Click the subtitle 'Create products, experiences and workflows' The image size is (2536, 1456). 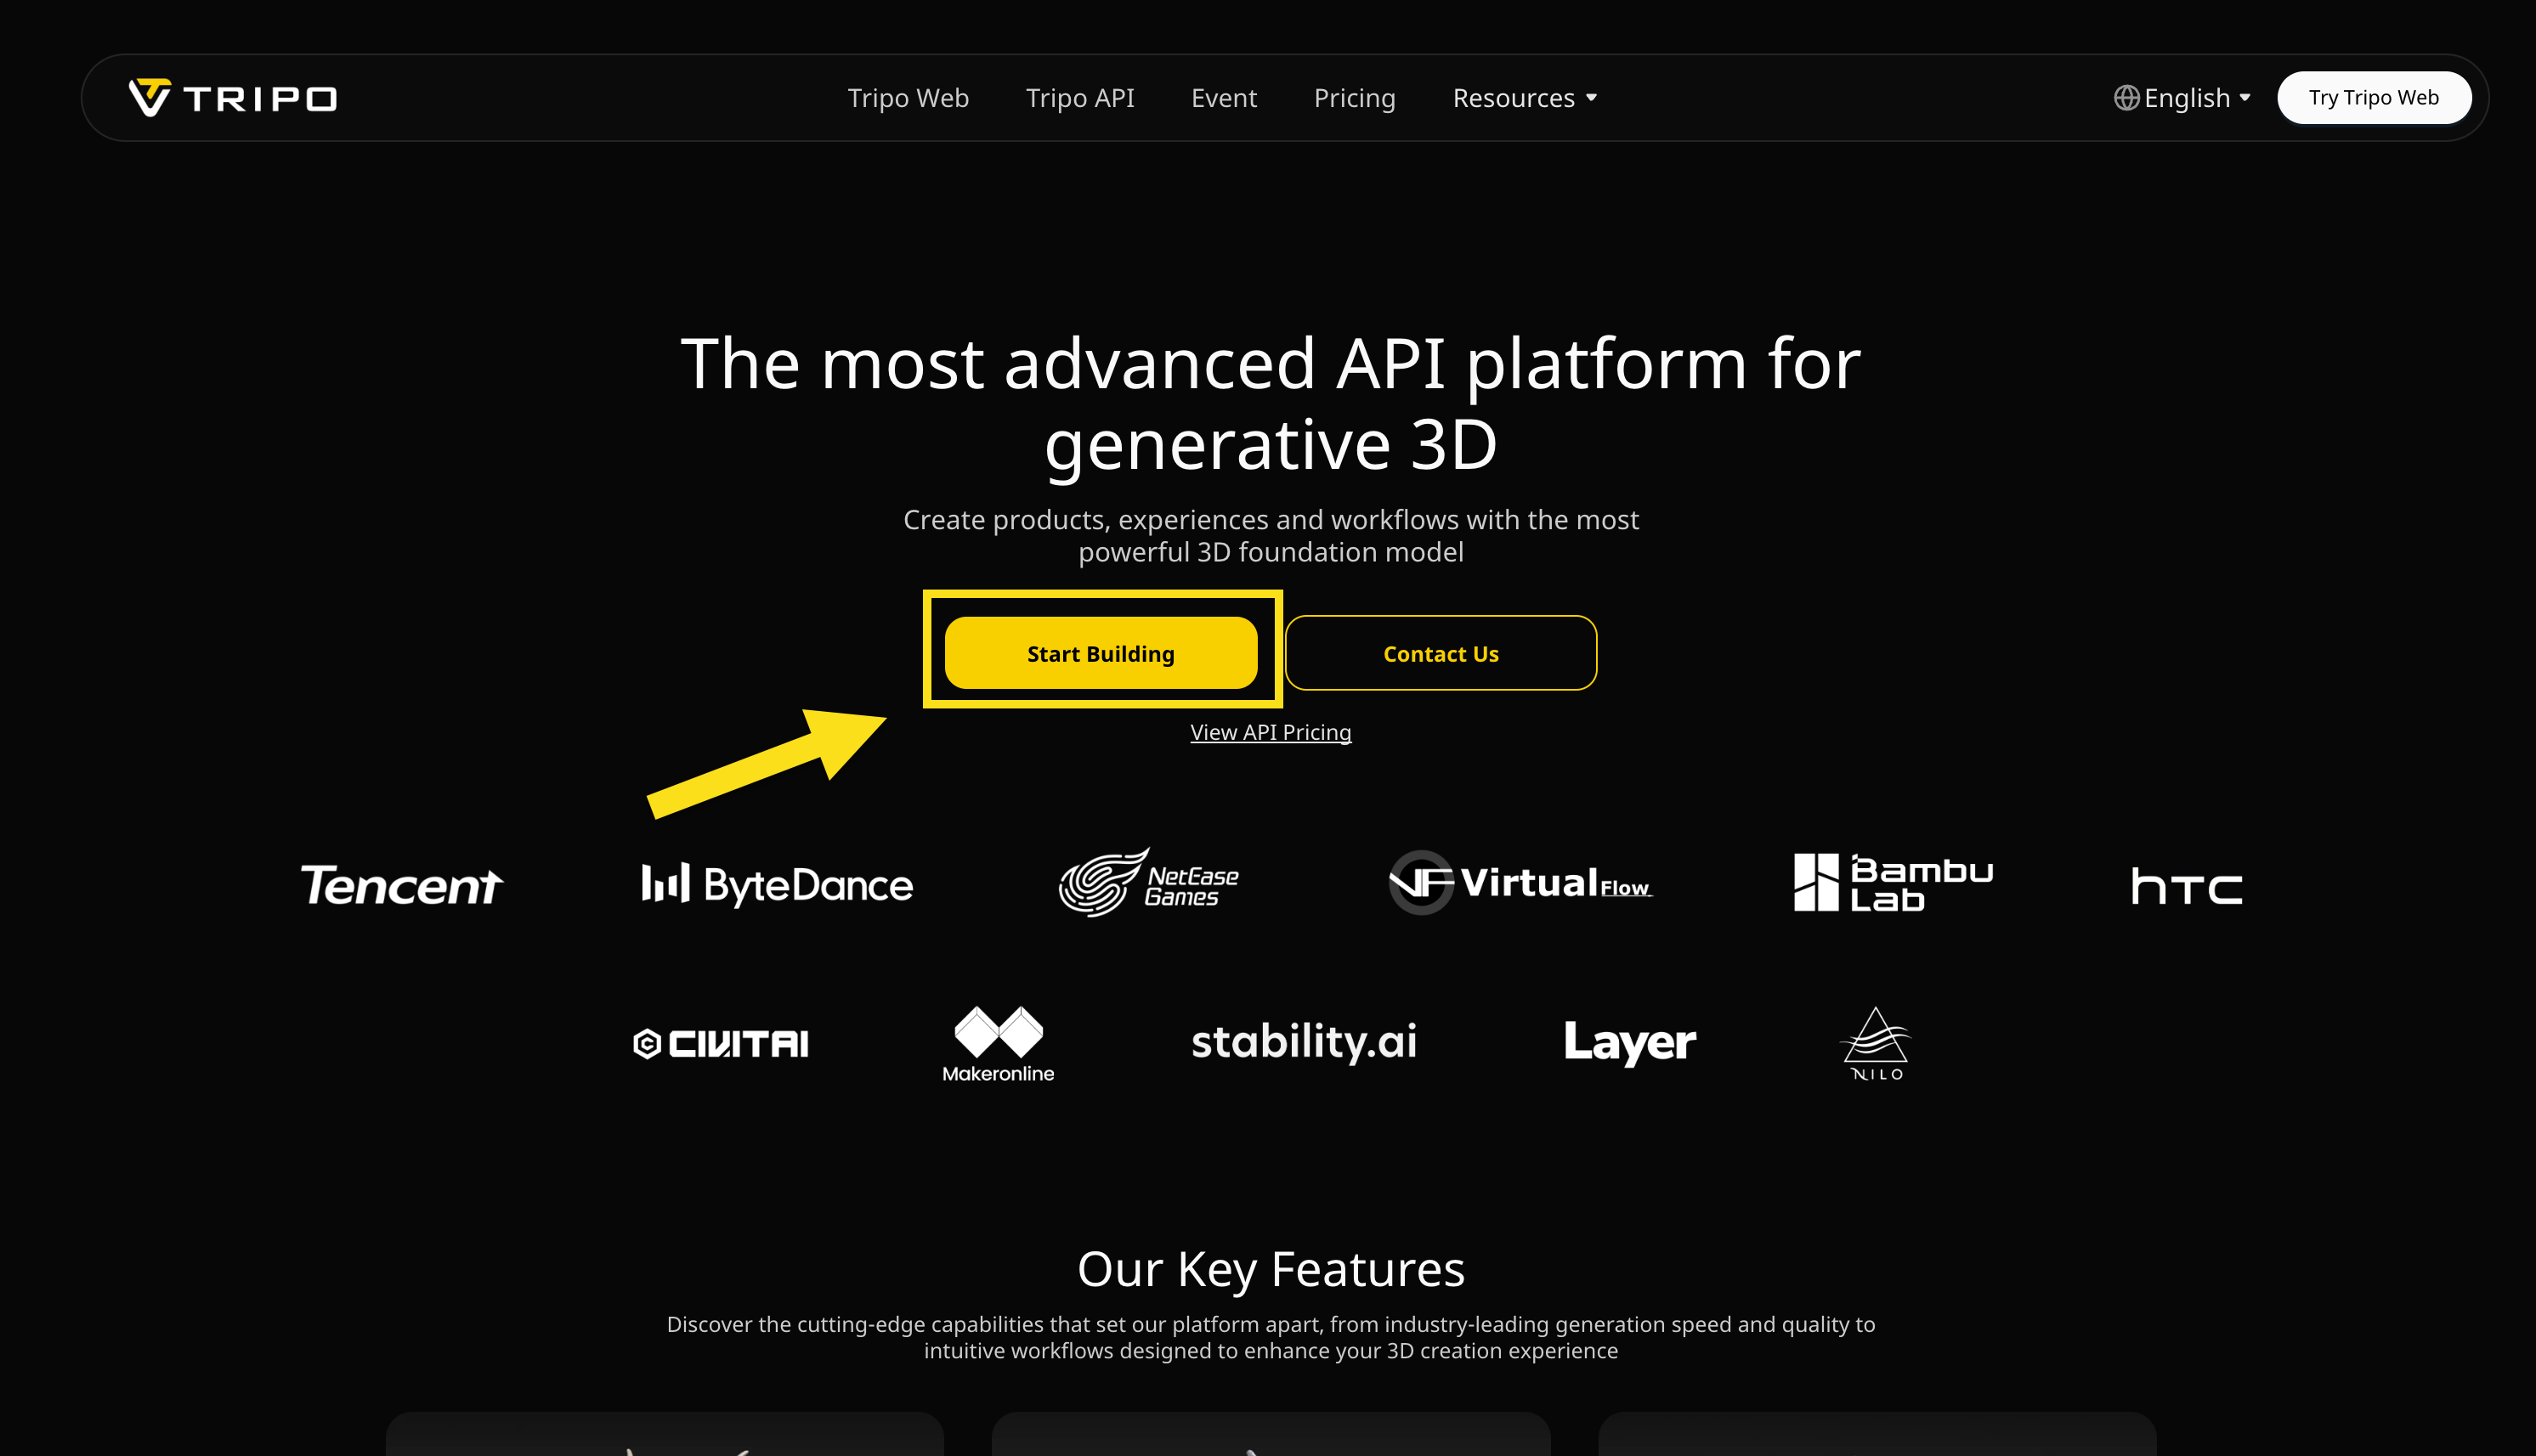click(x=1271, y=536)
